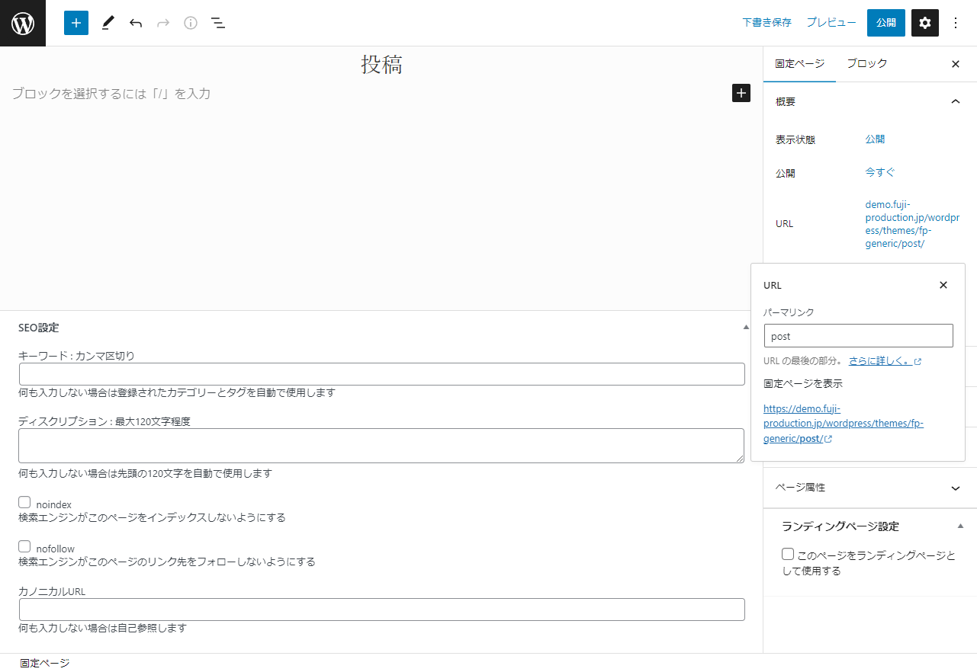977x672 pixels.
Task: Open the block inserter plus button in toolbar
Action: tap(76, 23)
